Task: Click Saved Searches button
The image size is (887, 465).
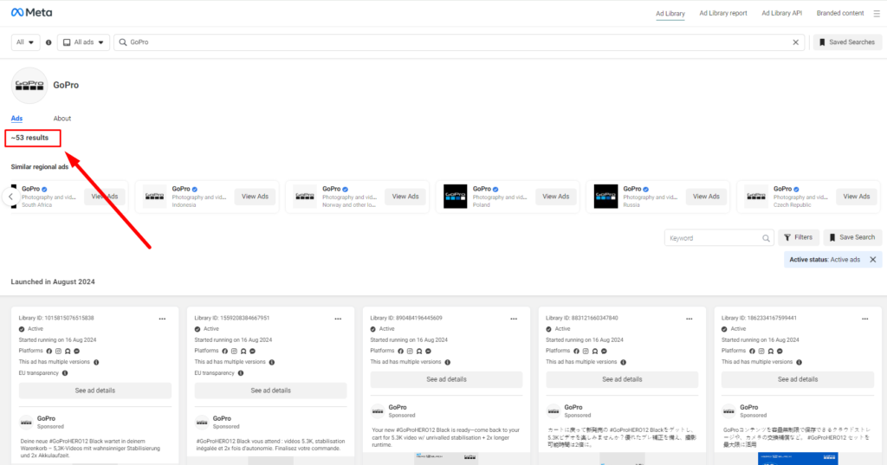Action: coord(847,42)
